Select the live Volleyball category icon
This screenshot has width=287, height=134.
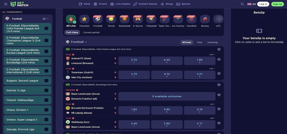(x=151, y=19)
